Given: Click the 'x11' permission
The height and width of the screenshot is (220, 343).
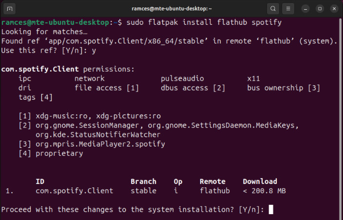Looking at the screenshot, I should 253,78.
